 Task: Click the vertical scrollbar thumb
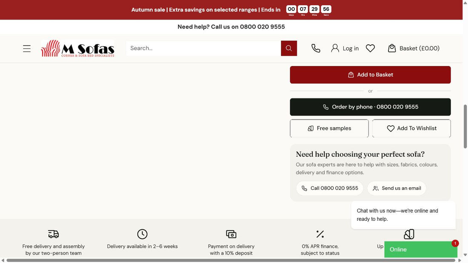pos(465,126)
